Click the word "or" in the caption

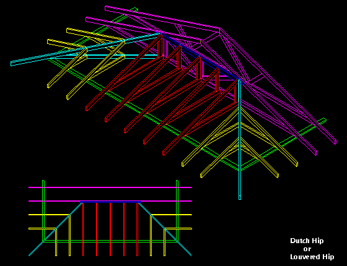coord(307,249)
